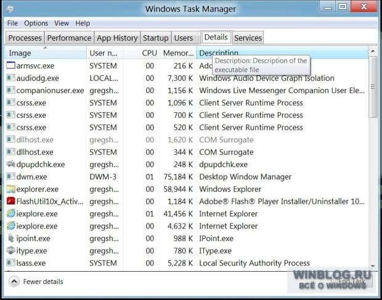This screenshot has height=300, width=382.
Task: Click the 'Windows Live Messenger Companion' description
Action: pyautogui.click(x=282, y=91)
